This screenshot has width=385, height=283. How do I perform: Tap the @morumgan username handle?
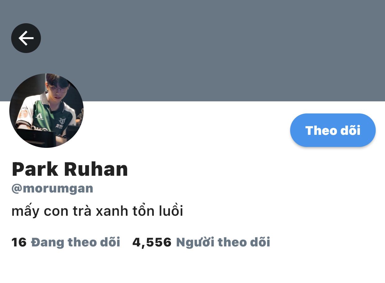coord(52,188)
